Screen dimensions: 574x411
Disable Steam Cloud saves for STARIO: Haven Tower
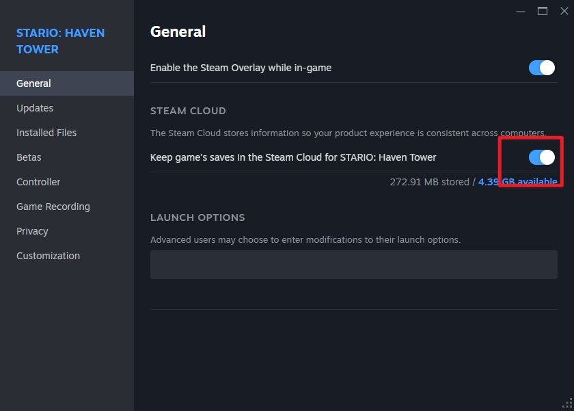[x=541, y=157]
